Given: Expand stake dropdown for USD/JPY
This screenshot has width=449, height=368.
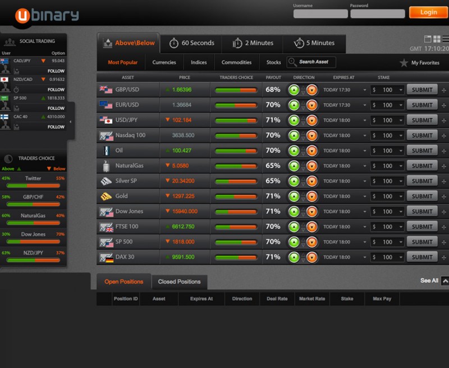Looking at the screenshot, I should tap(401, 120).
